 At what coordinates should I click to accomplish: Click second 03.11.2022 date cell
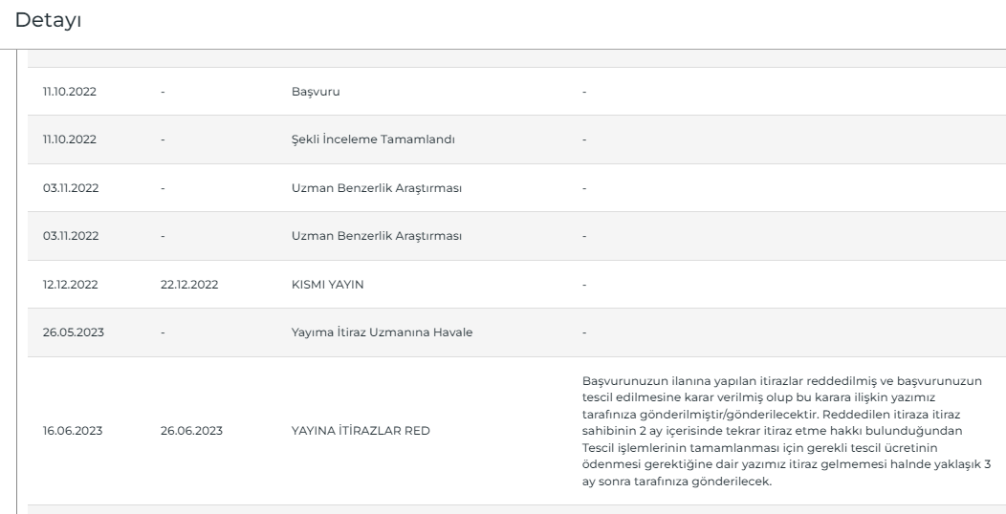(71, 236)
